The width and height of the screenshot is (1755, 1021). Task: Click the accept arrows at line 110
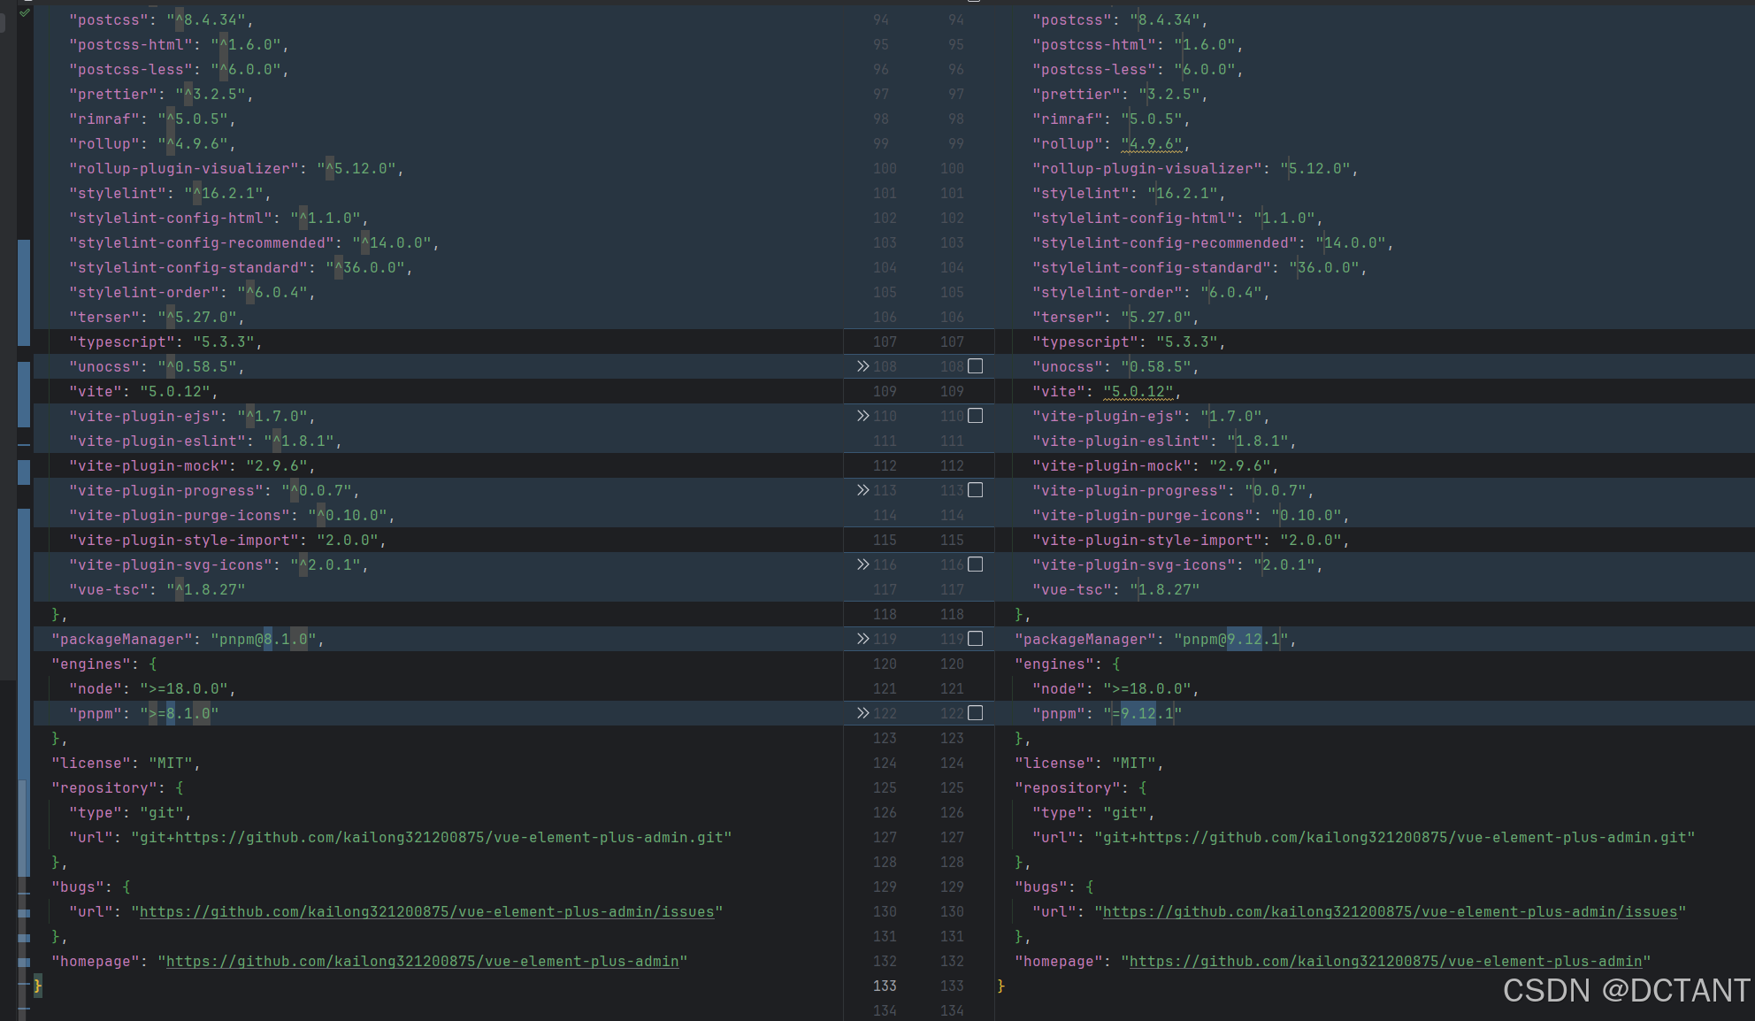862,416
